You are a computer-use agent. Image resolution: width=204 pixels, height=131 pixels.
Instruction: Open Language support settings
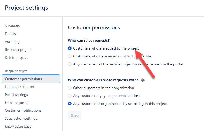(19, 87)
